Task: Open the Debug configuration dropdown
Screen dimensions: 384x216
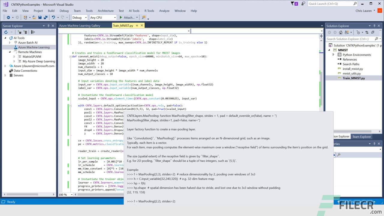Action: (x=85, y=17)
